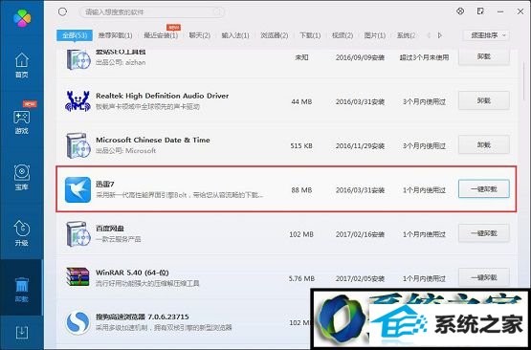Viewport: 531px width, 350px height.
Task: Select the '迅雷7' name text
Action: click(105, 185)
